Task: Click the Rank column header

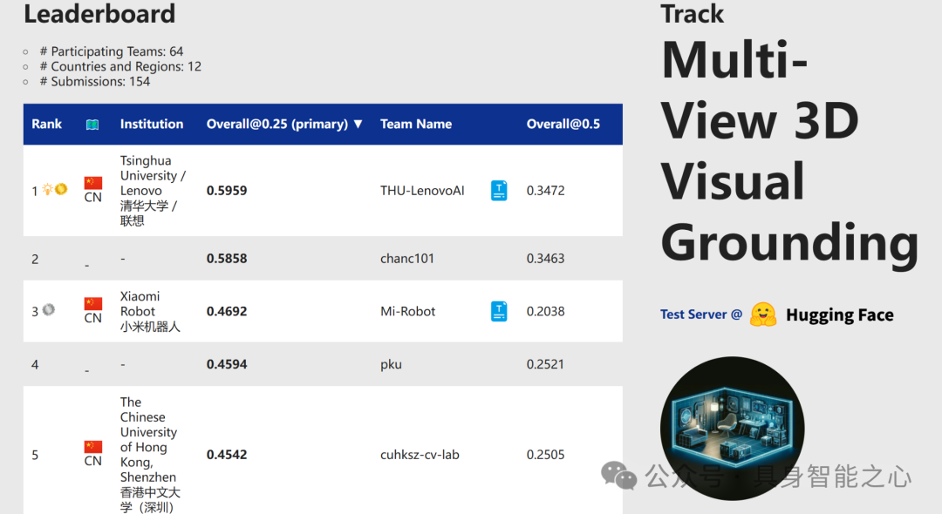Action: 47,125
